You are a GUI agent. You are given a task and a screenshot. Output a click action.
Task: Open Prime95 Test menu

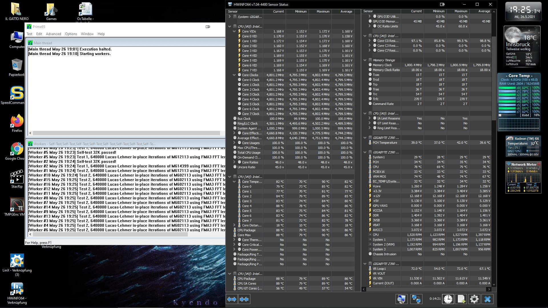click(29, 34)
